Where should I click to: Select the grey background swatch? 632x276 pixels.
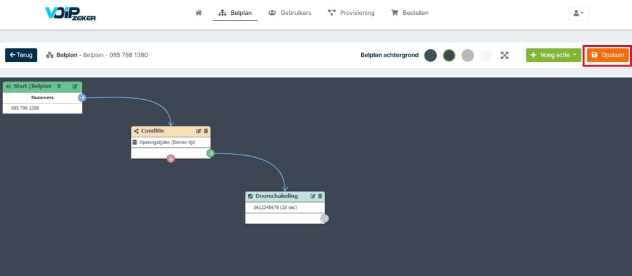pos(468,55)
